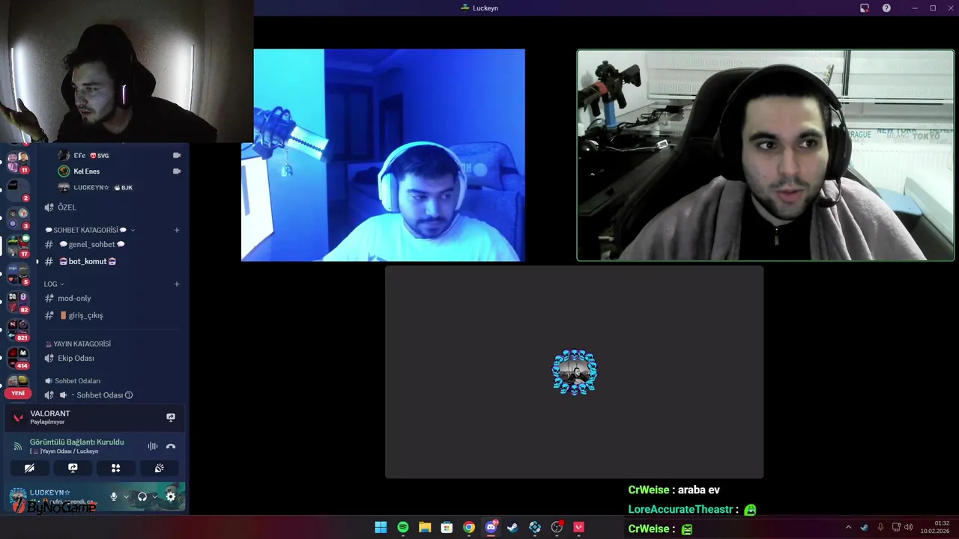This screenshot has height=539, width=959.
Task: Open the server folder with badge 11
Action: (x=18, y=162)
